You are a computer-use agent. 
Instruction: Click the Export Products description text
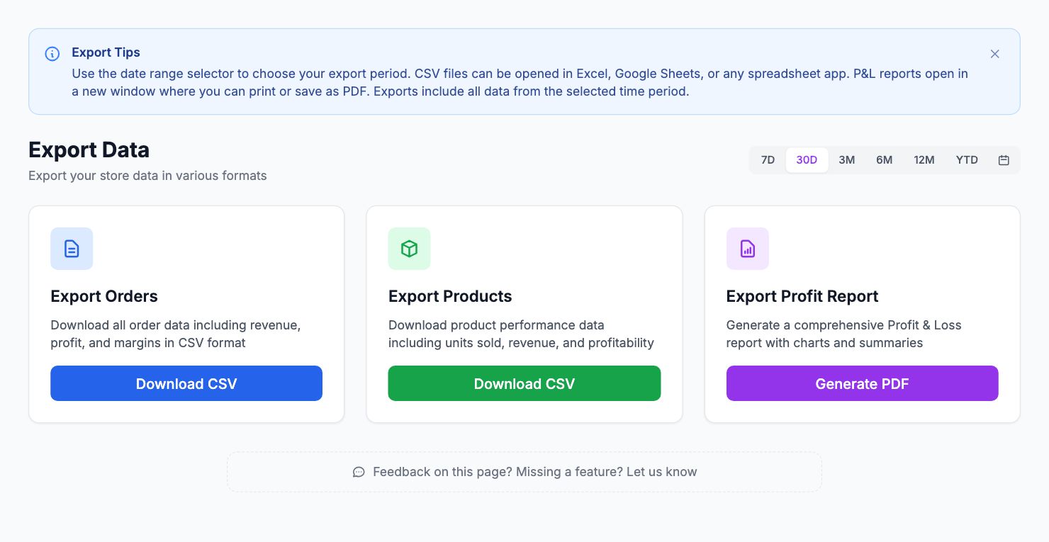(x=521, y=334)
